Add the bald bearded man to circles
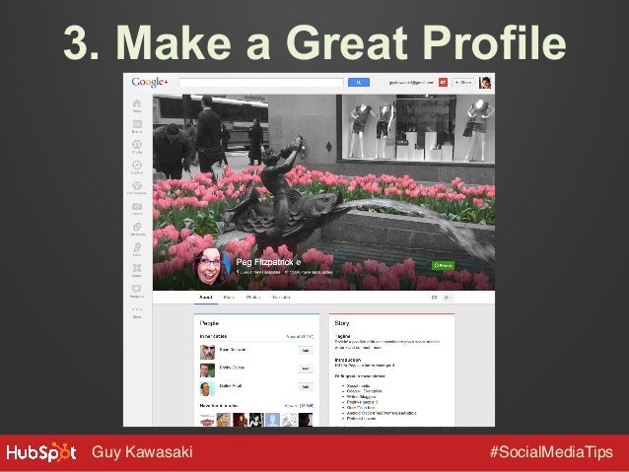629x472 pixels. click(306, 351)
